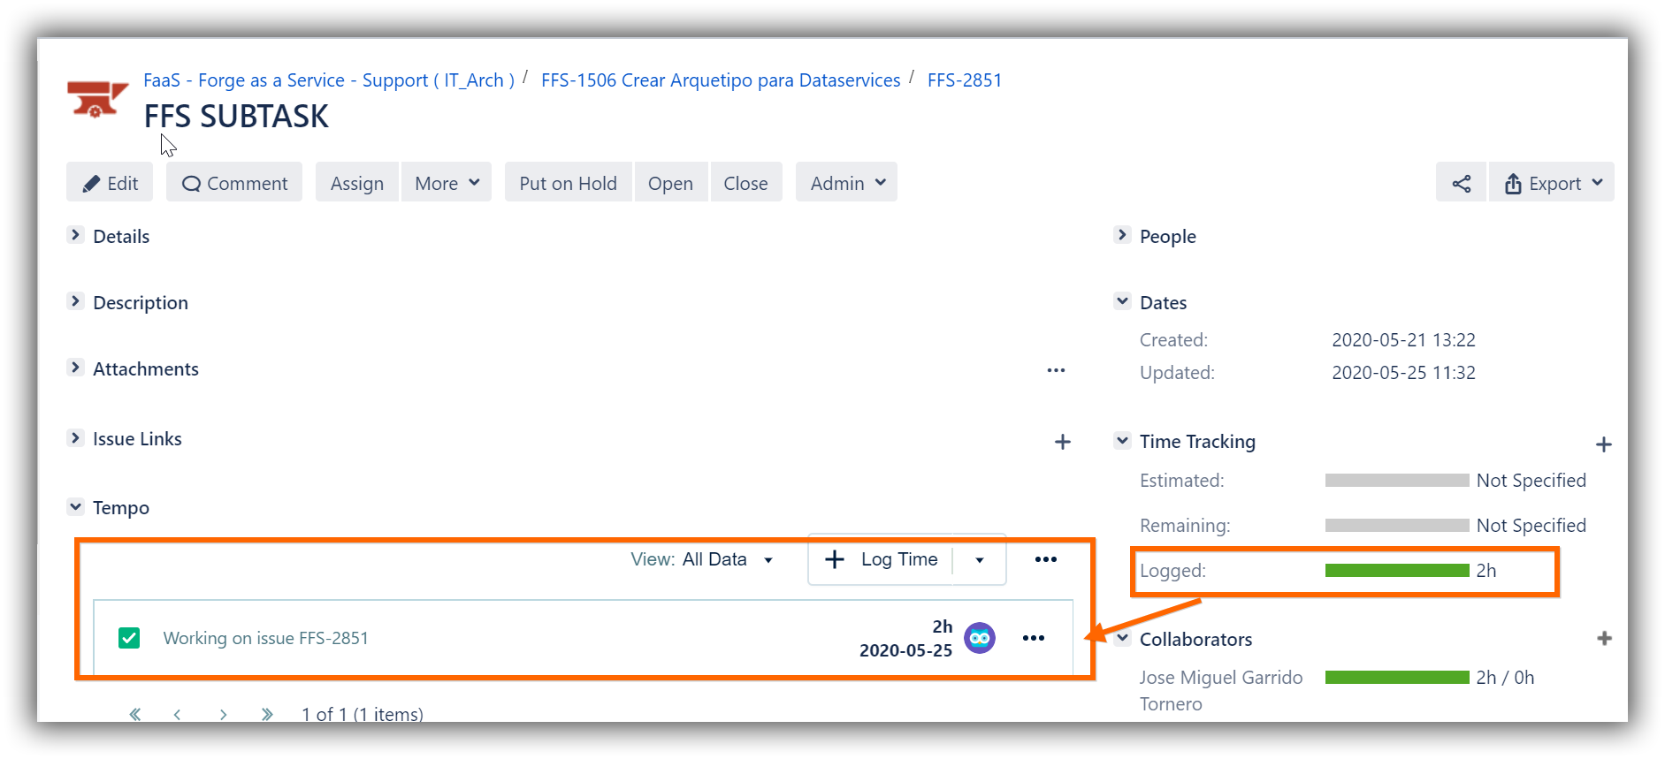Add a collaborator with plus icon
Screen dimensions: 1665x759
click(1604, 638)
